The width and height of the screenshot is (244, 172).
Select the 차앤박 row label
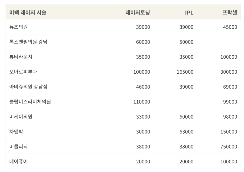click(x=16, y=132)
